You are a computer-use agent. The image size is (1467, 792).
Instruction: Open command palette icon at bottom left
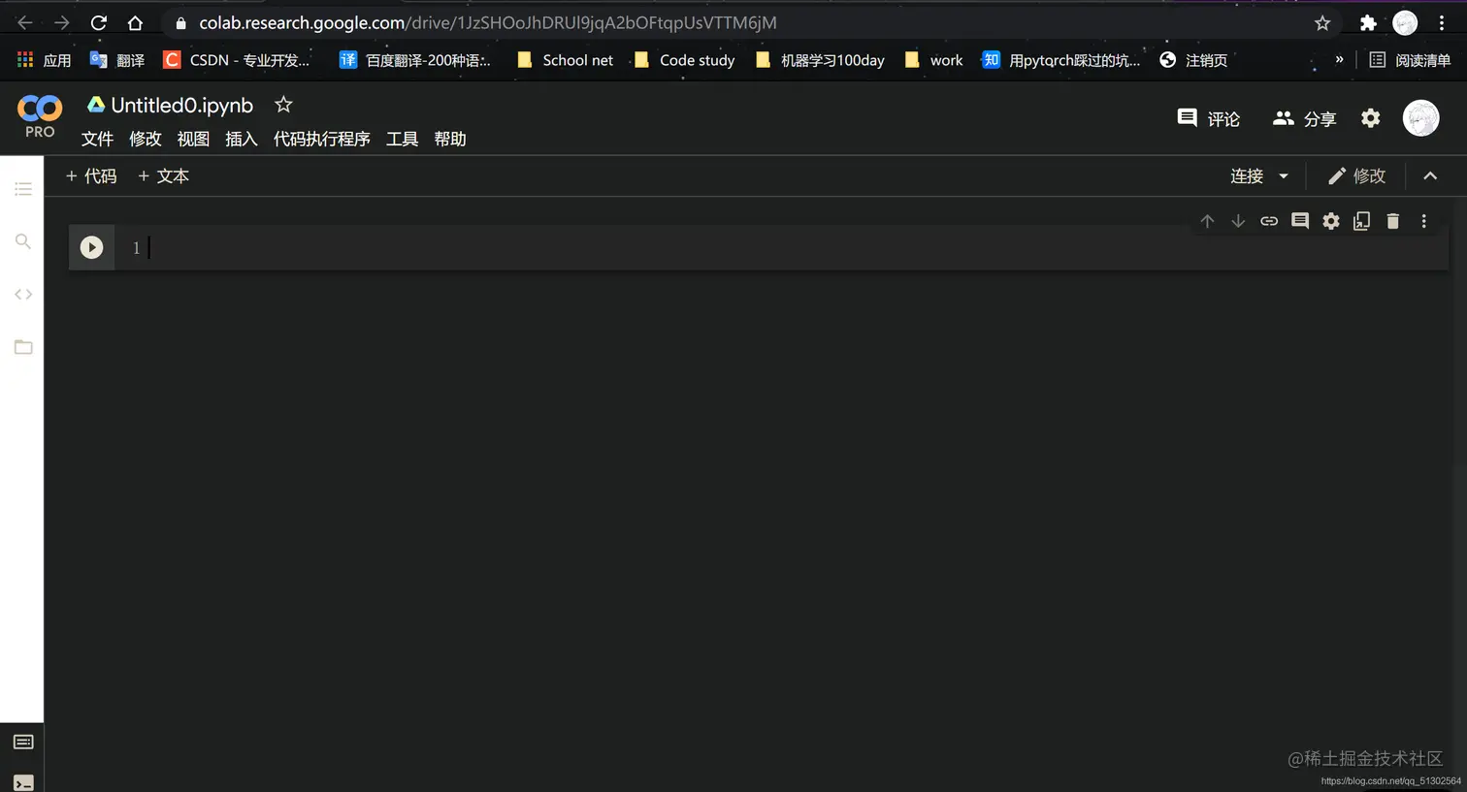coord(23,742)
